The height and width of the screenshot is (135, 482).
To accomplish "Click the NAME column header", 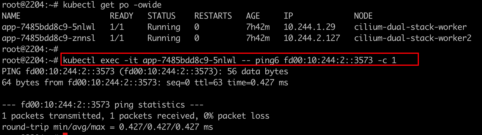I will (11, 16).
